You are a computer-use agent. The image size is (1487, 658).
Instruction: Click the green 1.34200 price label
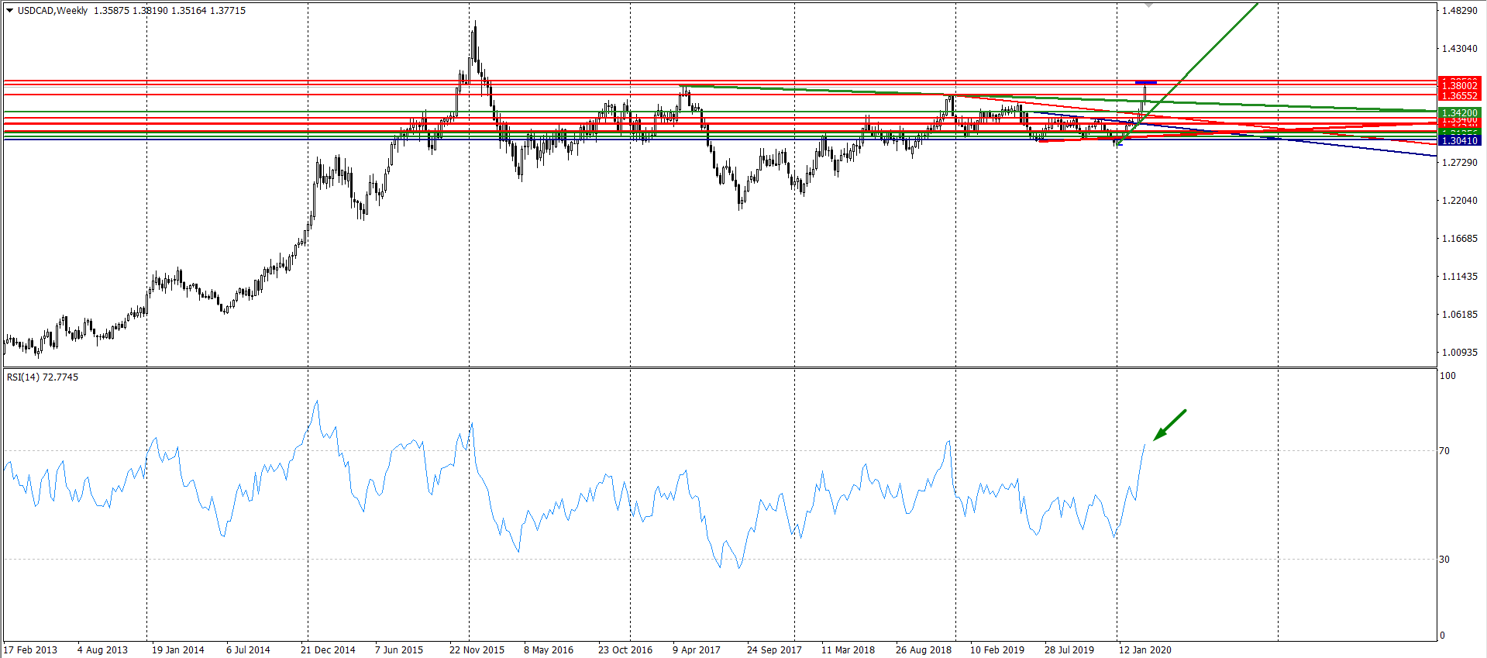click(1459, 112)
